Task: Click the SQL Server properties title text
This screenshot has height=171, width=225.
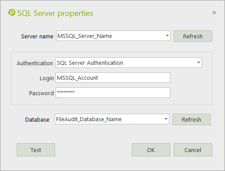Action: point(55,13)
